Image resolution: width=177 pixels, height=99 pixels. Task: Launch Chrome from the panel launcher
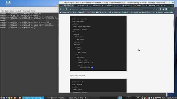[9, 98]
